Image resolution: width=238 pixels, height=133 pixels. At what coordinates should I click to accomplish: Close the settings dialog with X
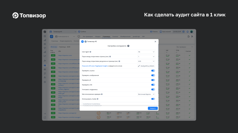coord(155,41)
